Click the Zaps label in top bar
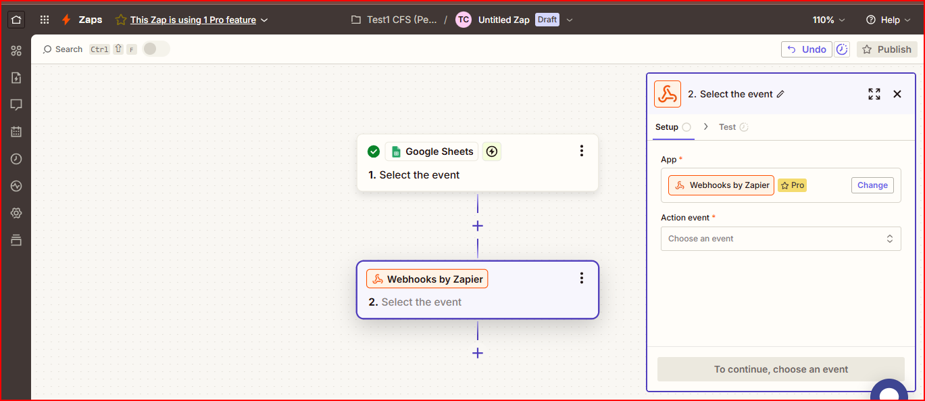Screen dimensions: 925x401 [91, 20]
